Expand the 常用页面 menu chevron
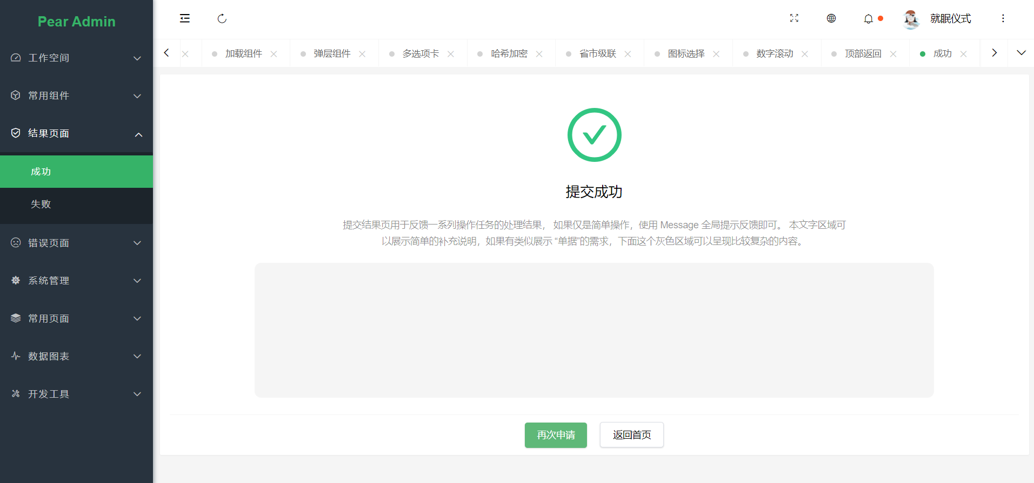This screenshot has width=1034, height=483. pos(138,319)
